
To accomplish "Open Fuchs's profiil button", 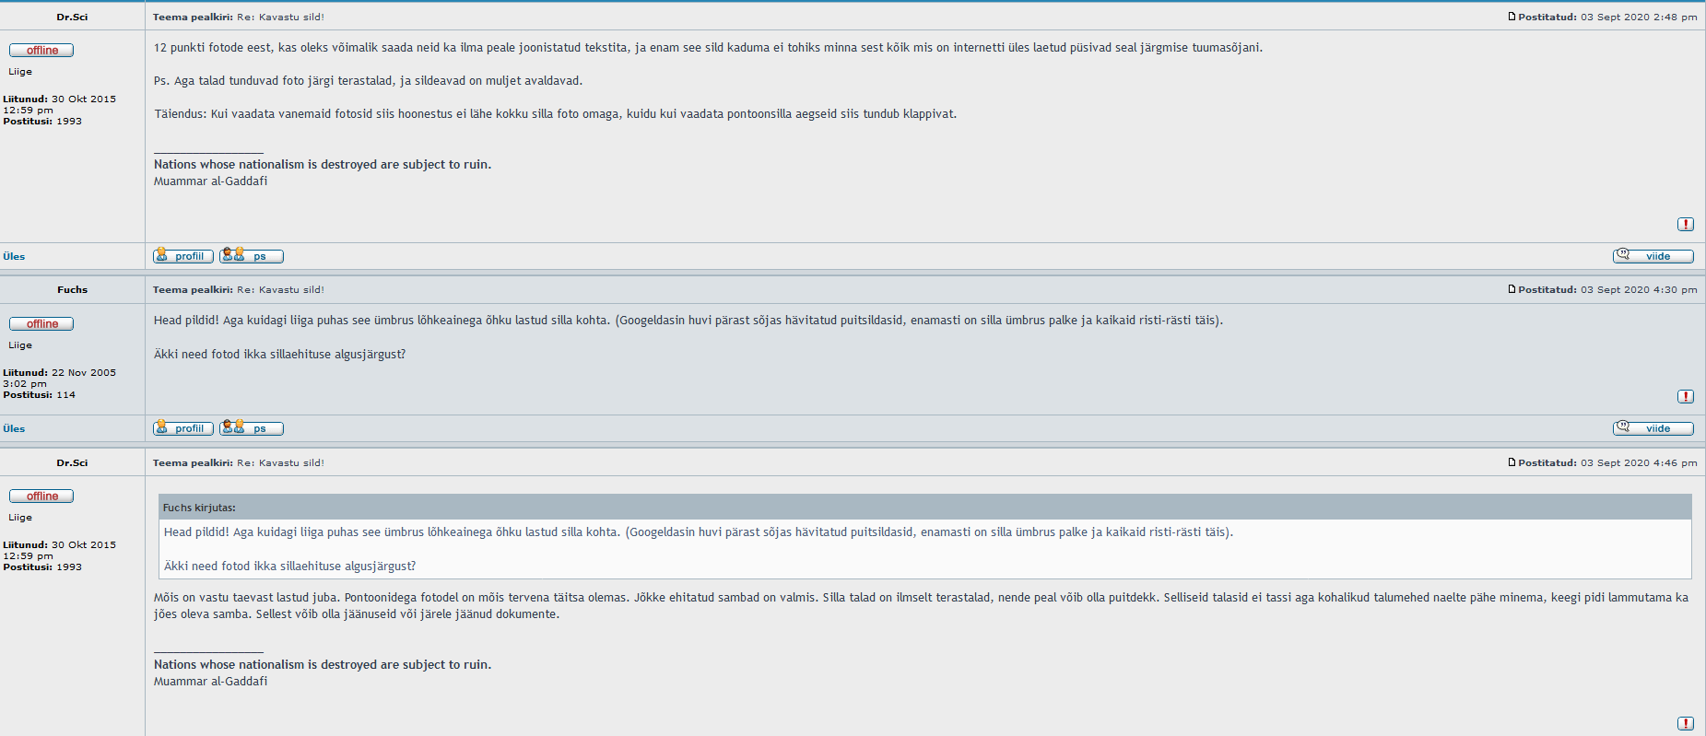I will click(x=183, y=428).
